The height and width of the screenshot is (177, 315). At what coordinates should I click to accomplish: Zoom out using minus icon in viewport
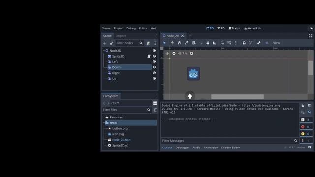tap(174, 53)
